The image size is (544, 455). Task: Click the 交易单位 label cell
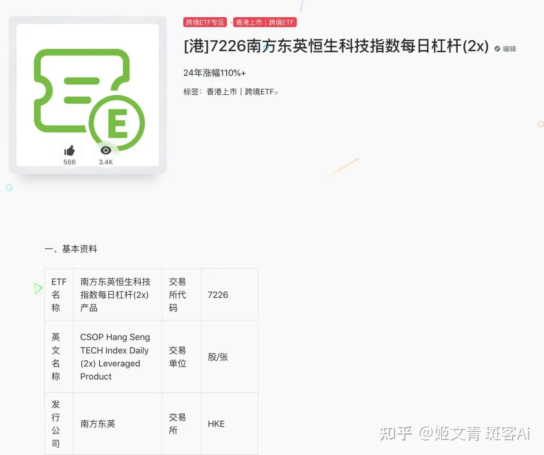pyautogui.click(x=181, y=356)
